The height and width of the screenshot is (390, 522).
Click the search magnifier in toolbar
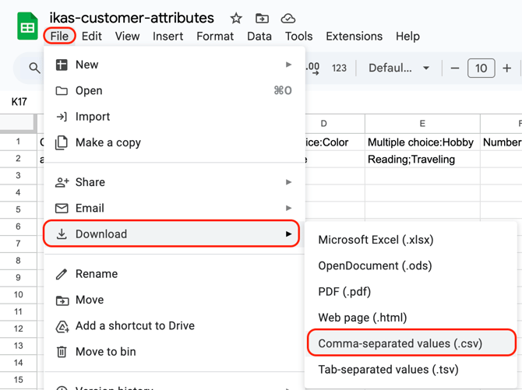point(34,69)
